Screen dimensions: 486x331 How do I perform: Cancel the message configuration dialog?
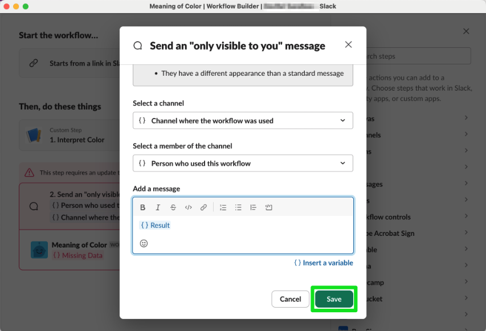pyautogui.click(x=290, y=299)
